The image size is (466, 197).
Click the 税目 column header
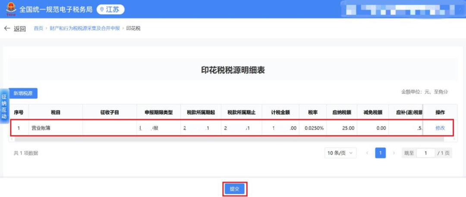click(55, 113)
